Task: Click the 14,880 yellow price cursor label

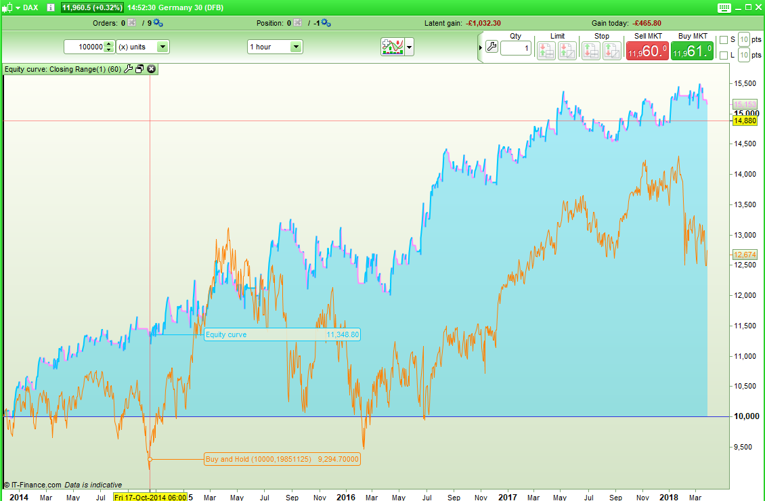Action: (745, 121)
